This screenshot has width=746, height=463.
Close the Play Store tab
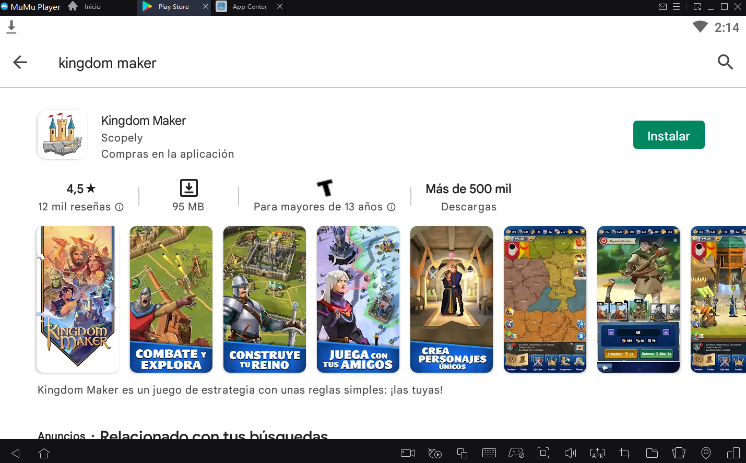205,7
